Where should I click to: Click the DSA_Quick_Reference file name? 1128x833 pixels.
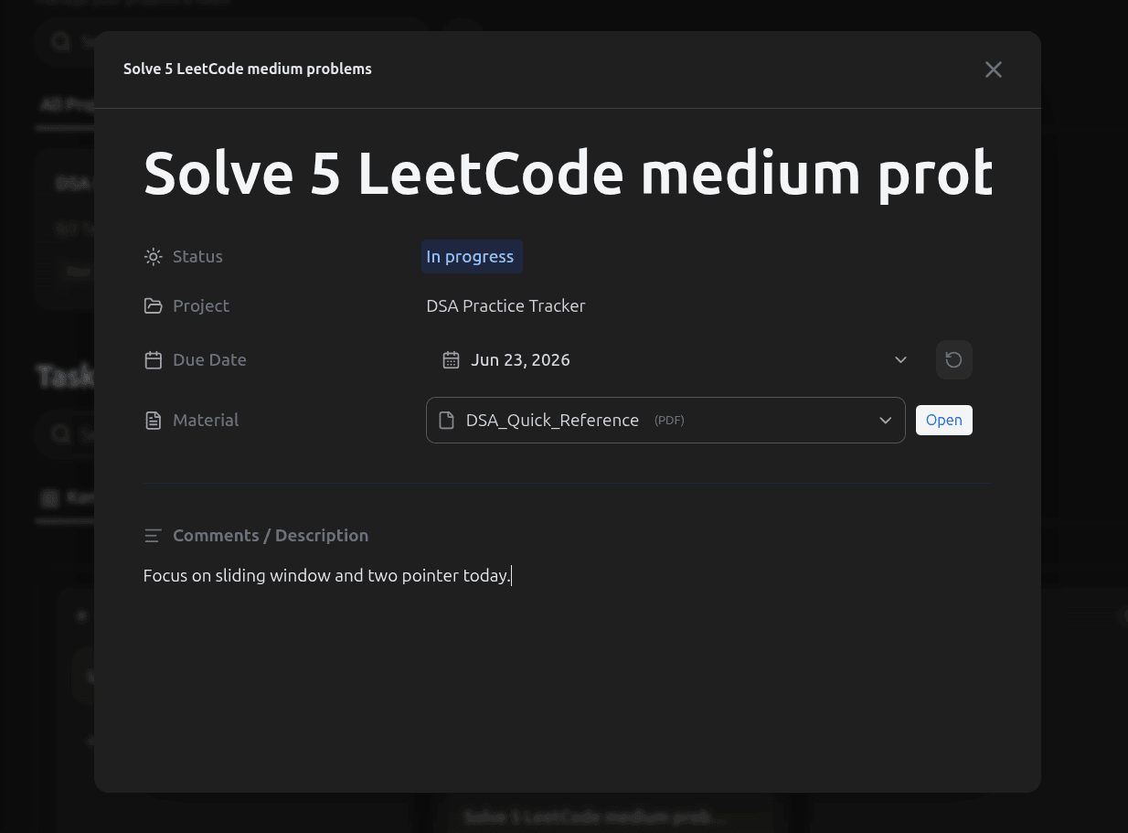[x=552, y=421]
